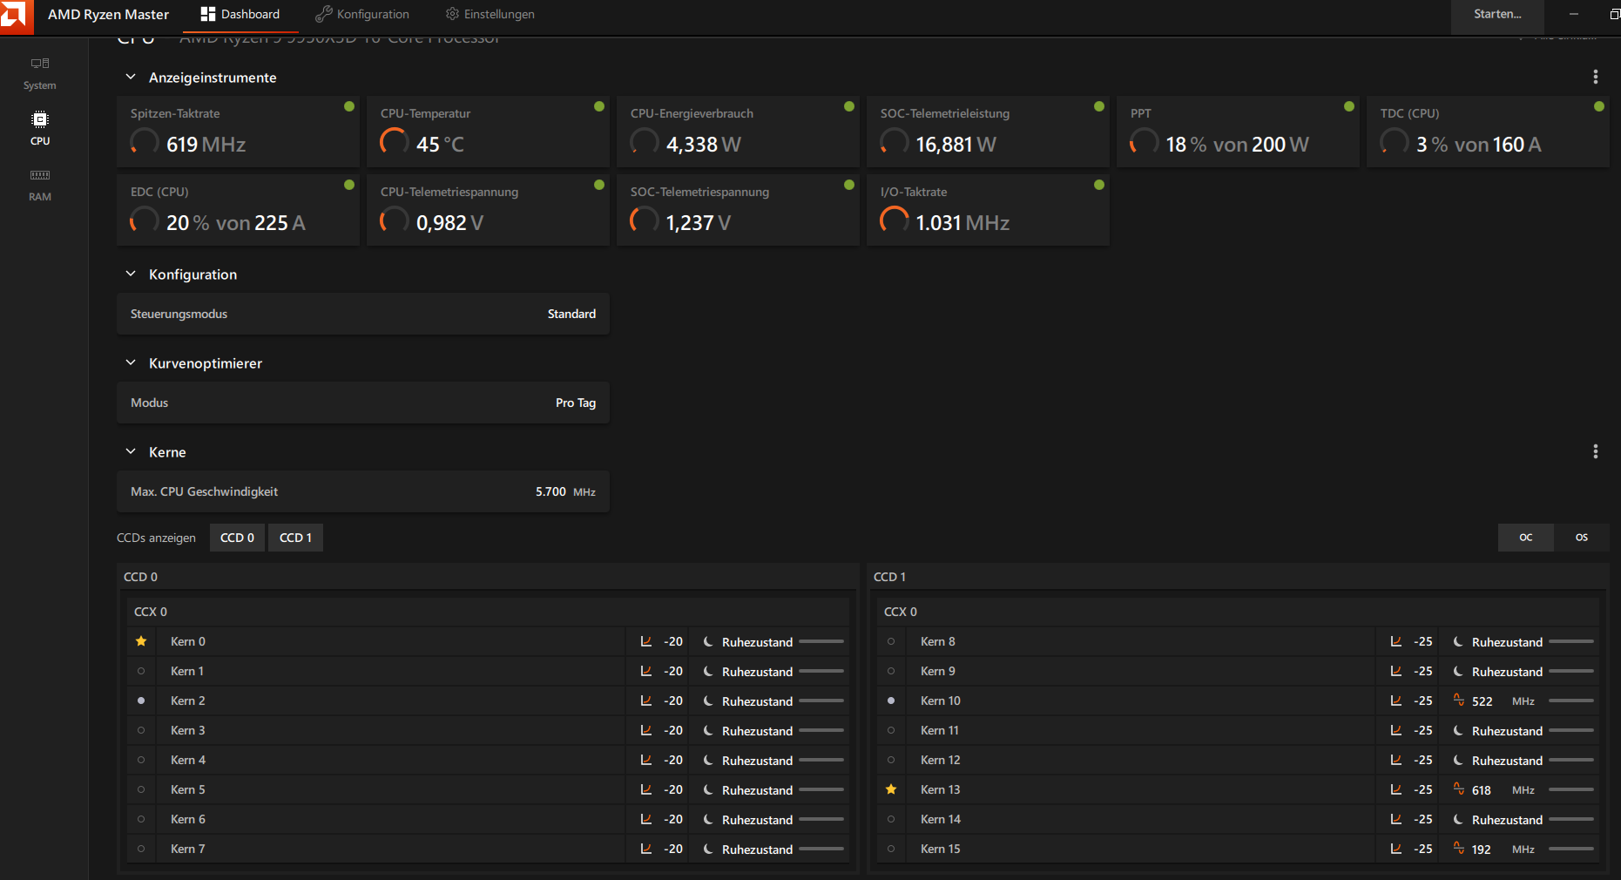This screenshot has width=1621, height=880.
Task: Select CPU in the left sidebar
Action: [40, 128]
